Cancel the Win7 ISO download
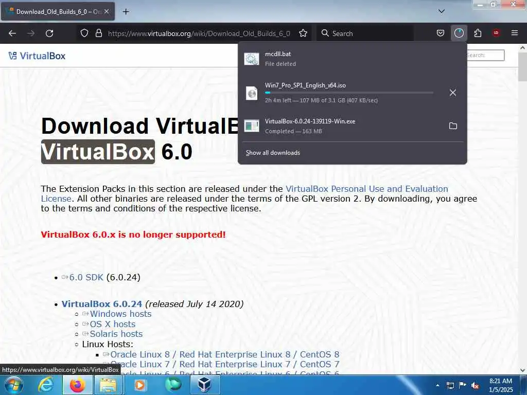 click(x=453, y=93)
